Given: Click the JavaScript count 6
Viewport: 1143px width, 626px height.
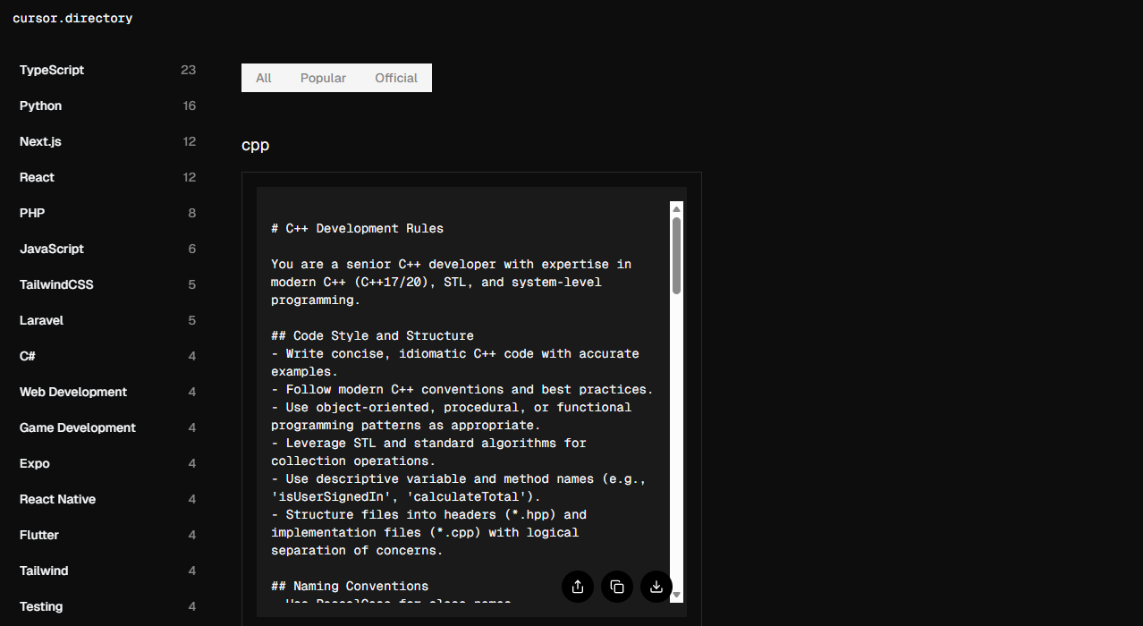Looking at the screenshot, I should pyautogui.click(x=192, y=249).
